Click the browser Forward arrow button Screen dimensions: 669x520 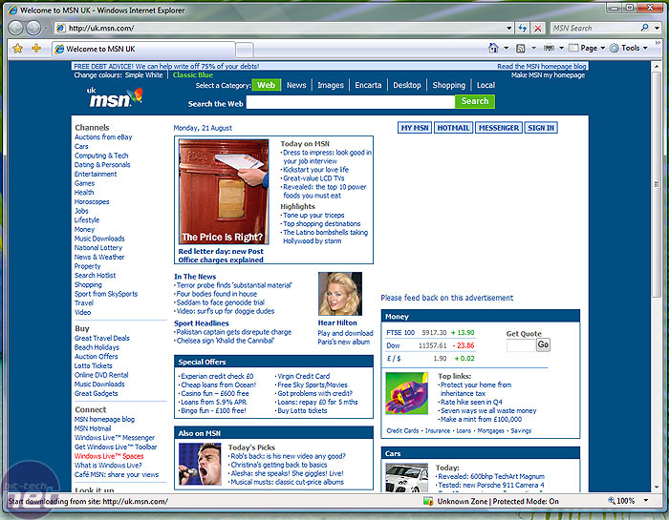33,28
